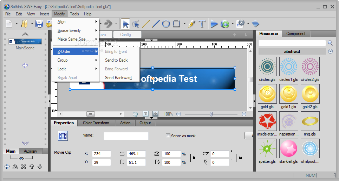Expand the Lock submenu

coord(76,69)
